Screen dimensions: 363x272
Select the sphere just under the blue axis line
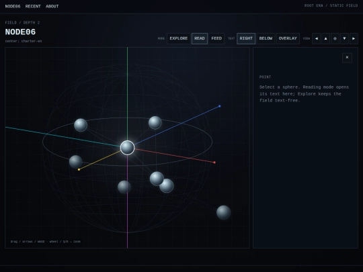pyautogui.click(x=155, y=123)
